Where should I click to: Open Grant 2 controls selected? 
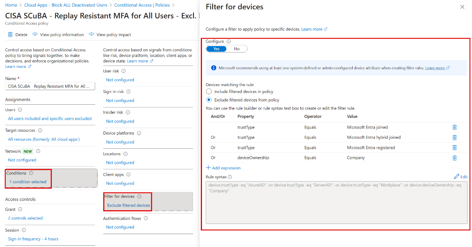pos(25,218)
